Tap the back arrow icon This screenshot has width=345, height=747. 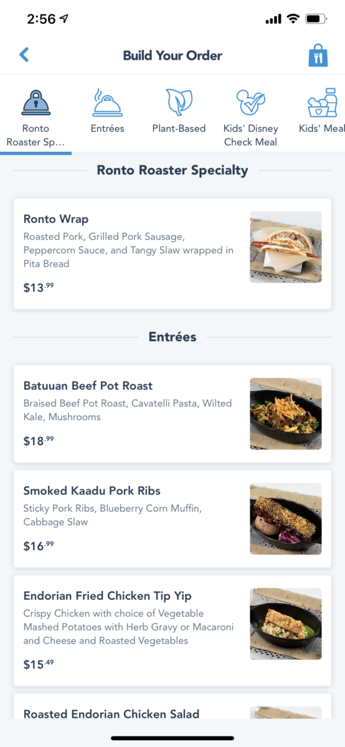[x=24, y=55]
